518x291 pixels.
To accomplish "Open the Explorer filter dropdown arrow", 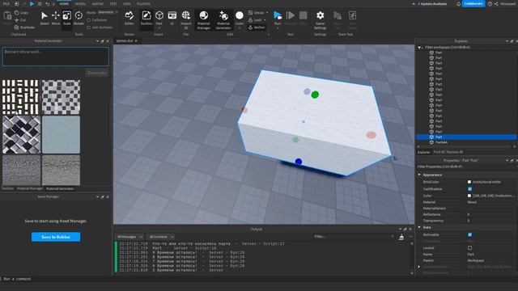I will (419, 48).
